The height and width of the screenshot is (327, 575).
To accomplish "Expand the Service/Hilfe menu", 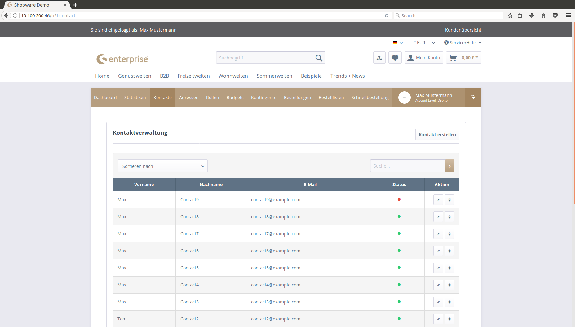I will pyautogui.click(x=462, y=43).
